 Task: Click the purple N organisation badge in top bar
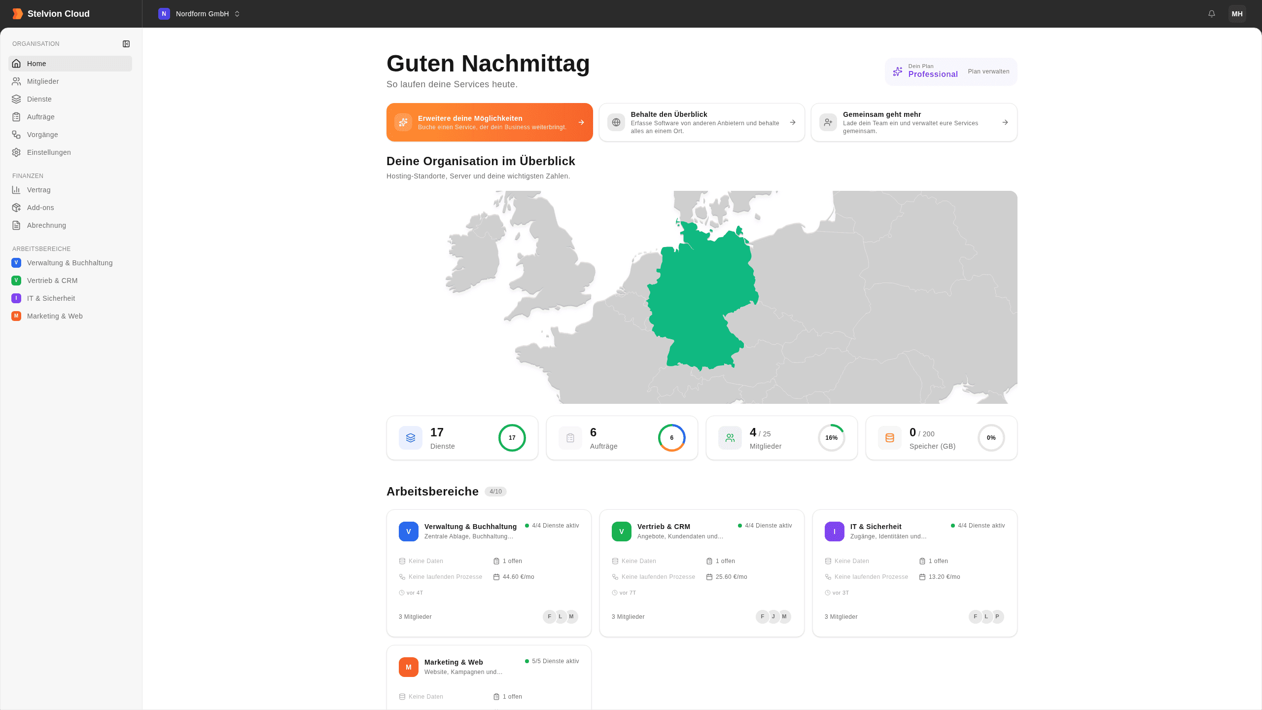164,14
